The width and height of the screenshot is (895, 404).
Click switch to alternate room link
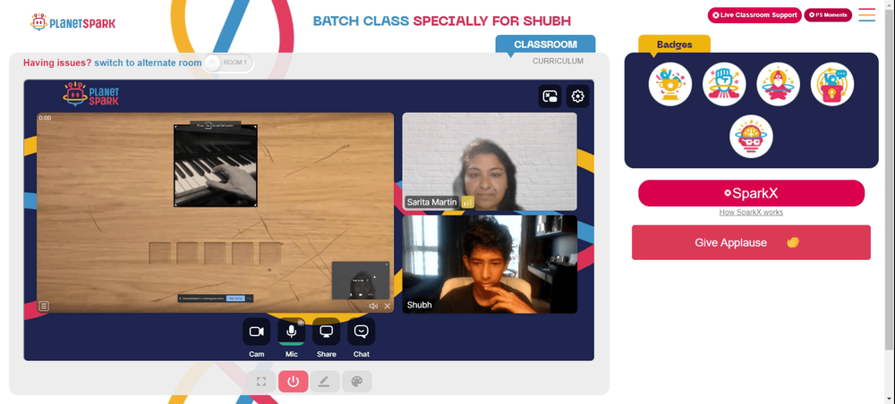tap(148, 63)
